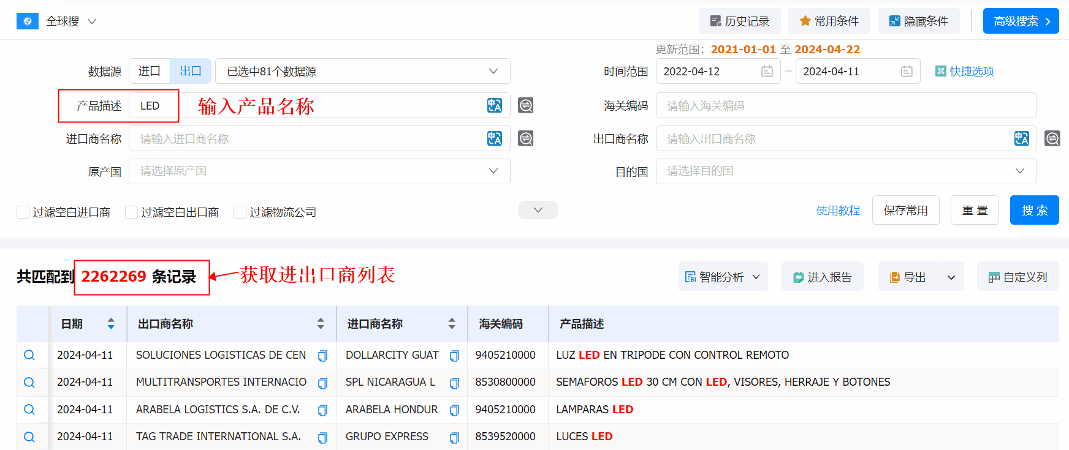
Task: Copy exporter name MULTITRANSPORTES INTERNACIO
Action: coord(322,383)
